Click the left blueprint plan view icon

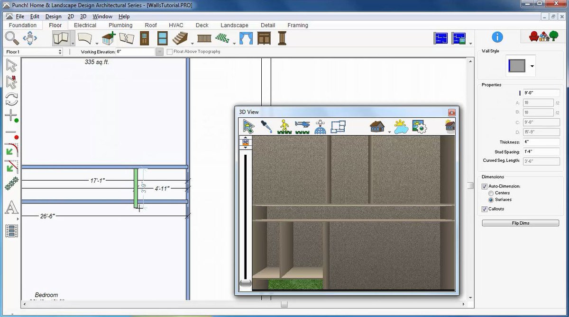[x=441, y=38]
